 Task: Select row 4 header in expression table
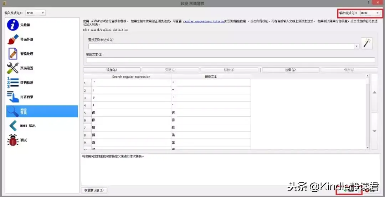[87, 105]
